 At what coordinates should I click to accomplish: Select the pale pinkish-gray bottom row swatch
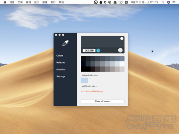[122, 69]
